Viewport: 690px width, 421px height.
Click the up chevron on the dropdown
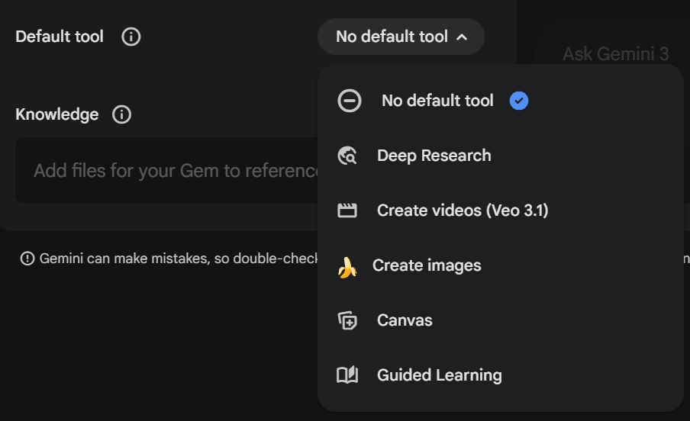[462, 37]
